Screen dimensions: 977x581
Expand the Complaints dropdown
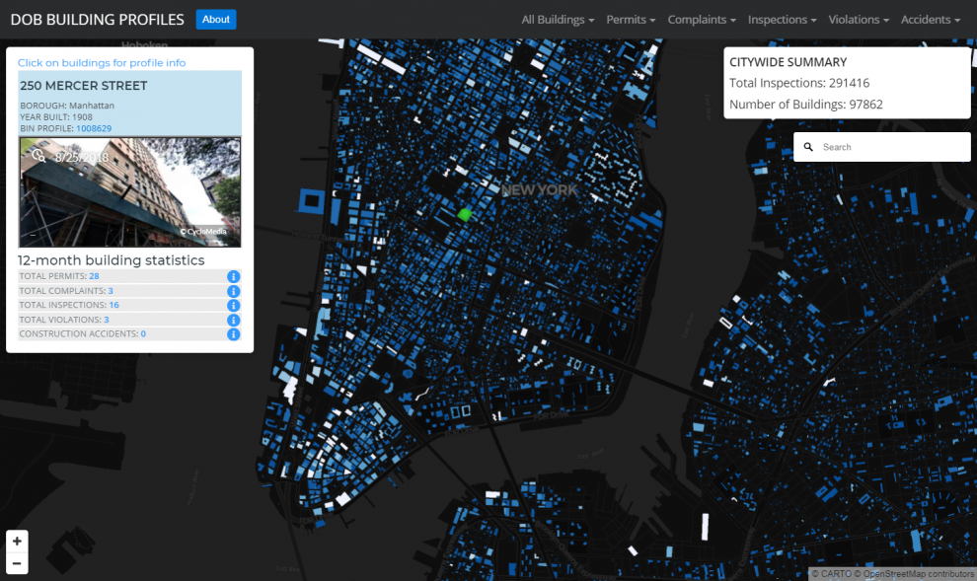(702, 20)
